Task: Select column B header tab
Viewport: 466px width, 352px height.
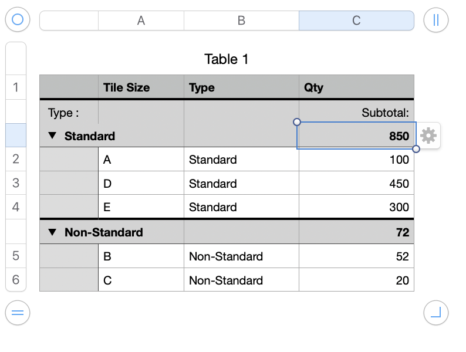Action: tap(241, 21)
